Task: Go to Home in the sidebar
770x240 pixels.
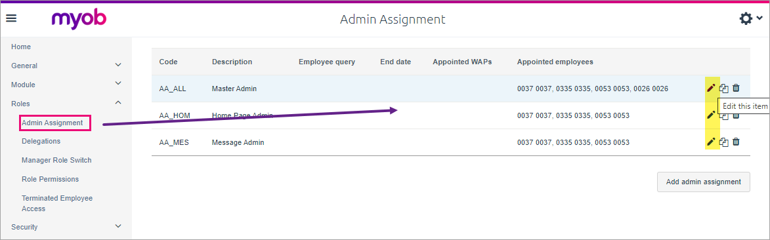Action: (x=21, y=47)
